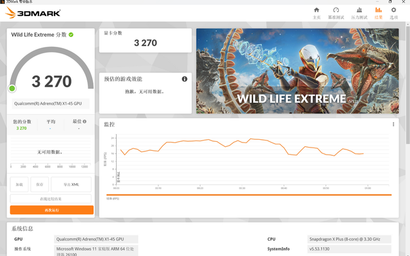This screenshot has width=410, height=256.
Task: Open the Home tab icon
Action: tap(316, 10)
